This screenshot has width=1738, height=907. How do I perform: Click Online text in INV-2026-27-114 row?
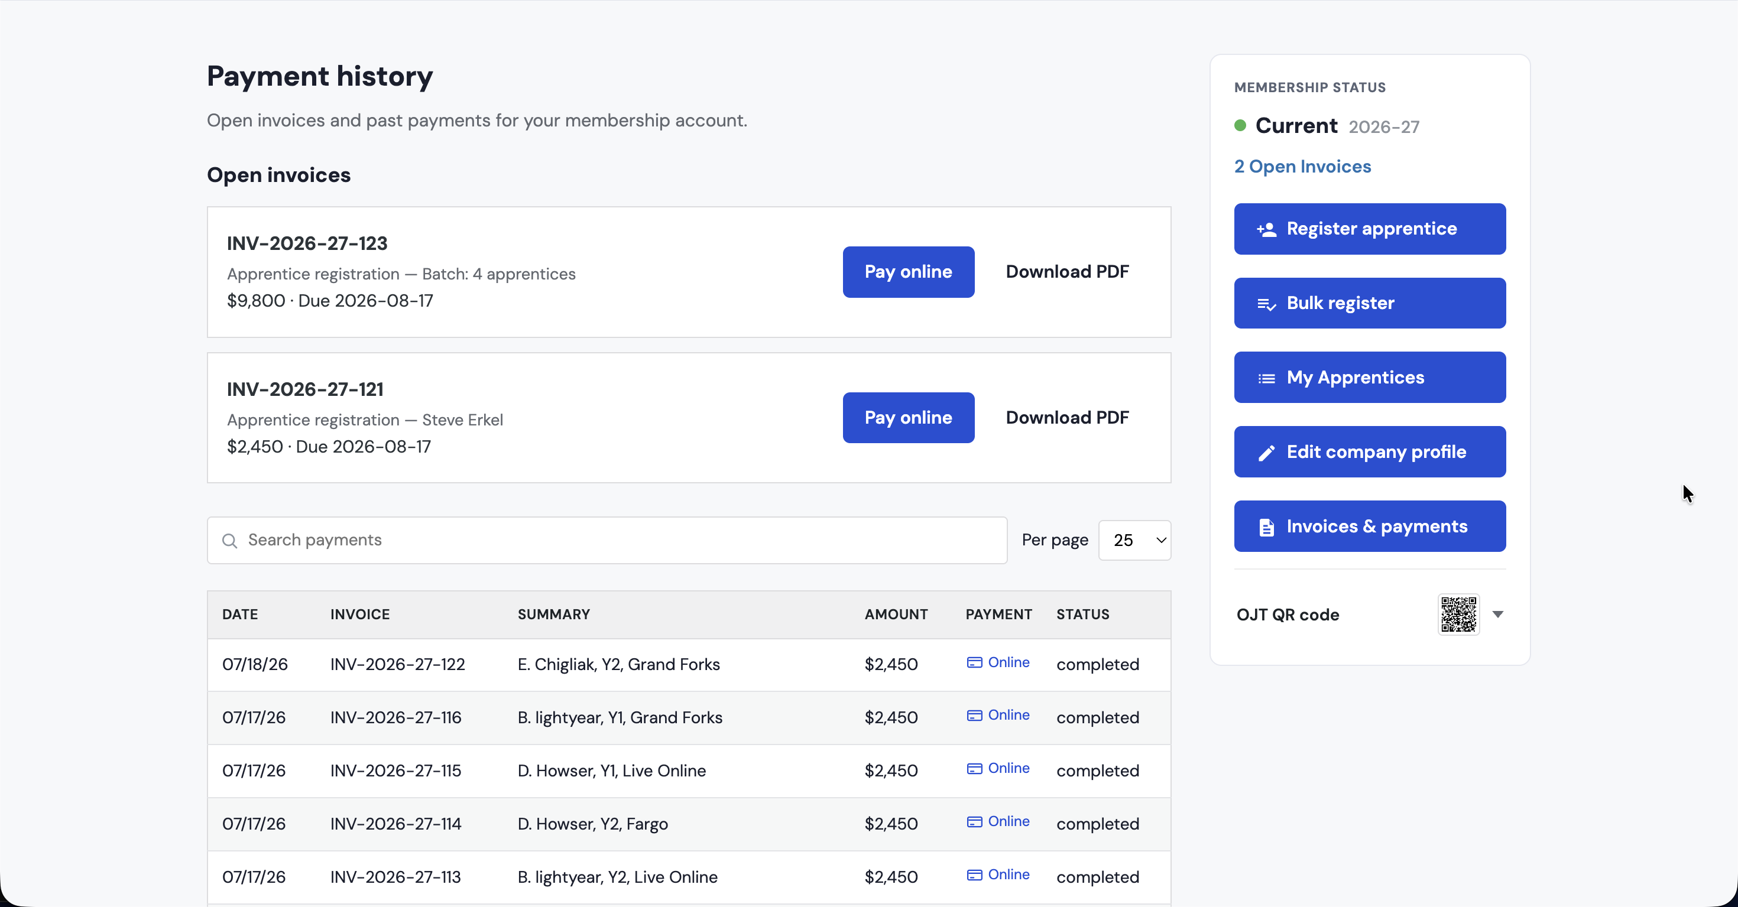pos(1008,821)
